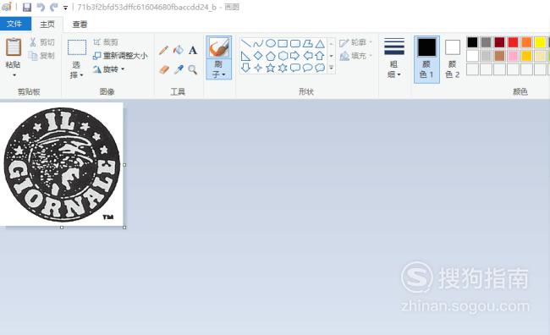550x335 pixels.
Task: Open the Paste dropdown arrow
Action: pos(14,75)
